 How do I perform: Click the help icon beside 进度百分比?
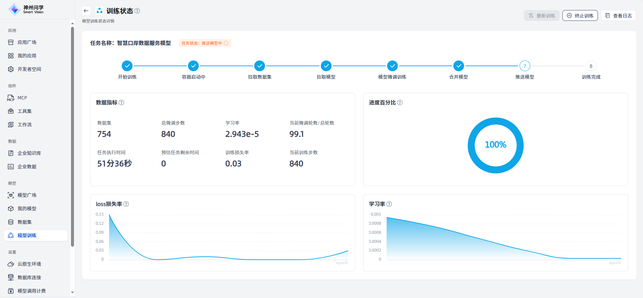click(400, 102)
